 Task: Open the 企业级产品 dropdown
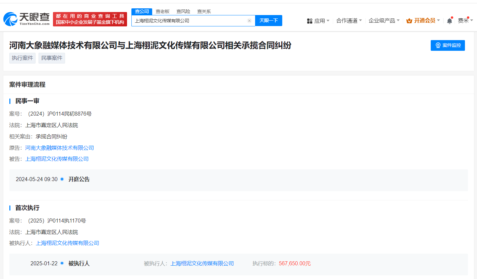(384, 21)
